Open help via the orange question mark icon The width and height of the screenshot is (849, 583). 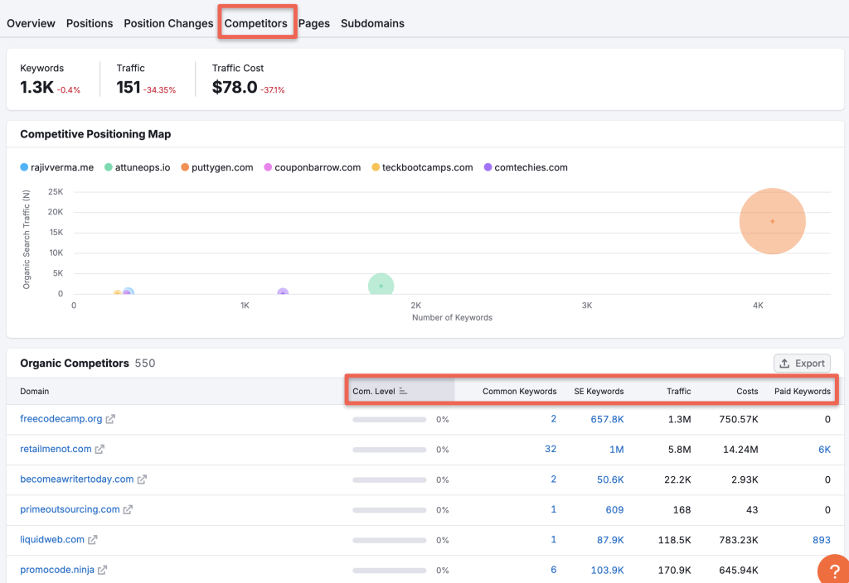tap(833, 570)
